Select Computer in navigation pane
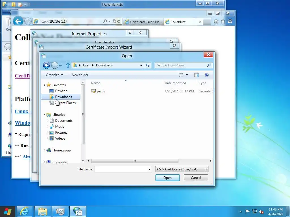Screen dimensions: 290x217 tap(60, 162)
